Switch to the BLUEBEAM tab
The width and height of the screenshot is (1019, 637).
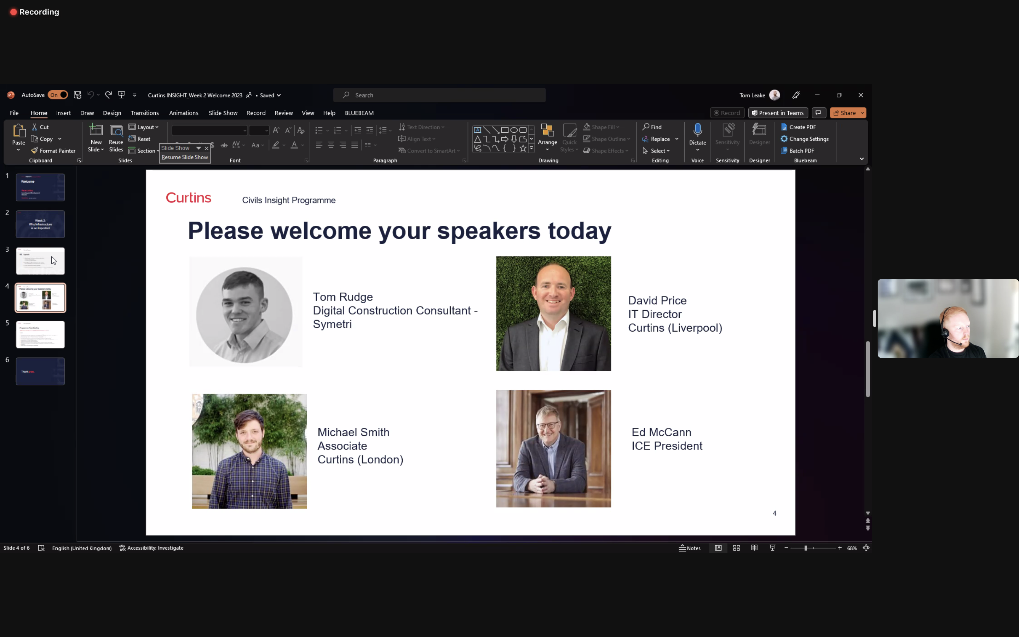pos(359,113)
